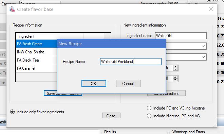Click the Ingredient column header

[50, 36]
